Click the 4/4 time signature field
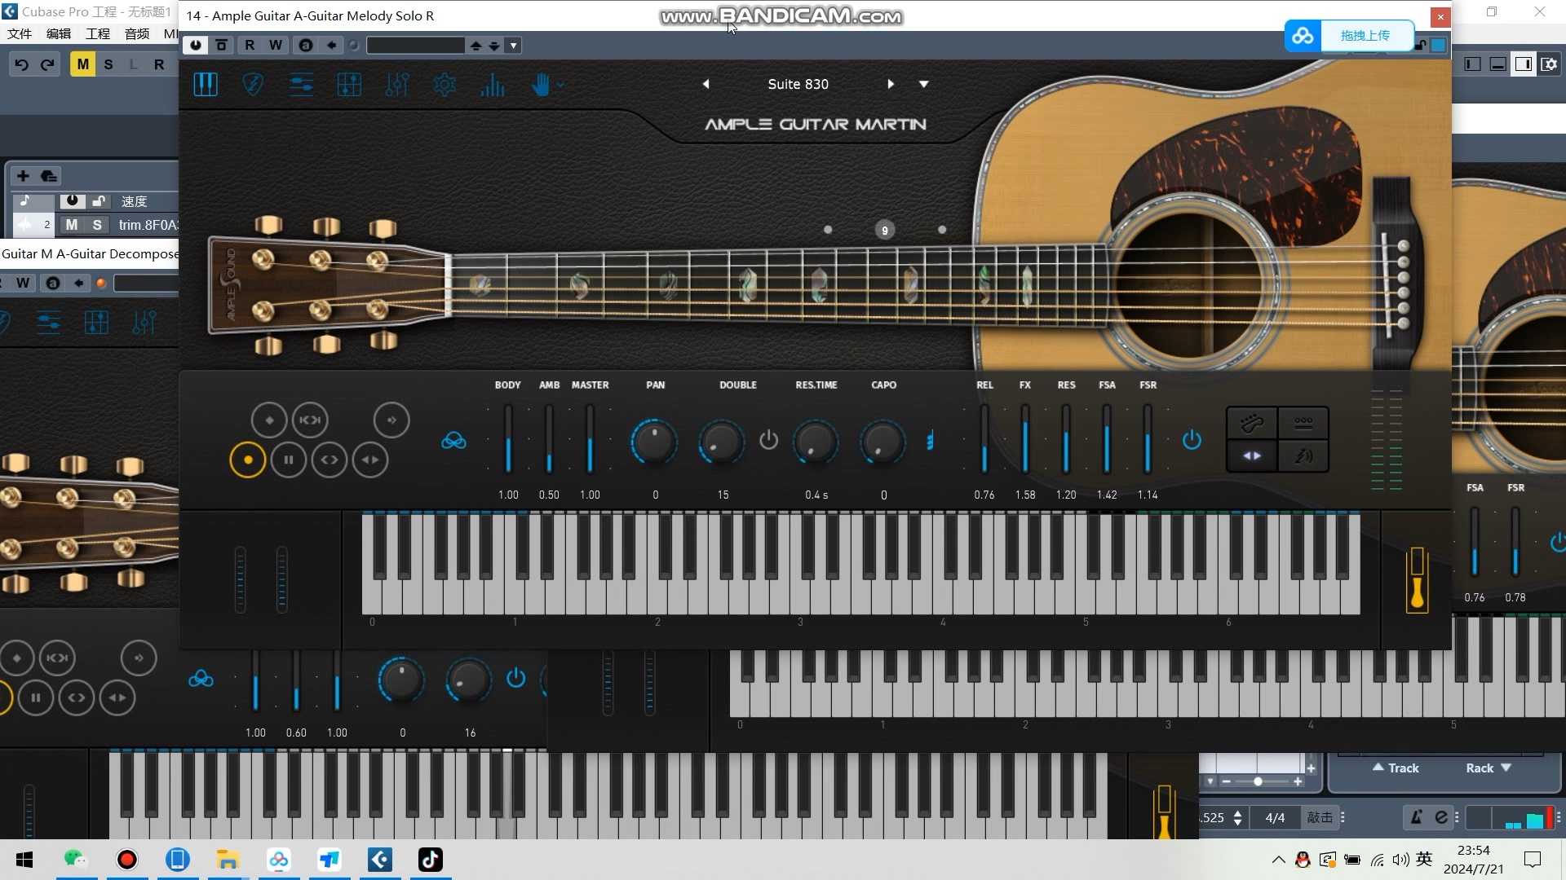Screen dimensions: 1566x880 [1275, 817]
